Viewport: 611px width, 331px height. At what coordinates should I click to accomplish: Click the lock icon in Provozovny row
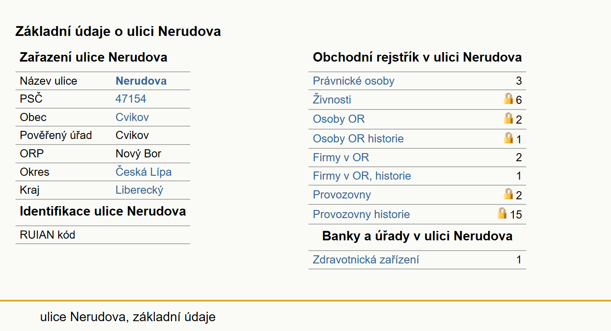(509, 194)
